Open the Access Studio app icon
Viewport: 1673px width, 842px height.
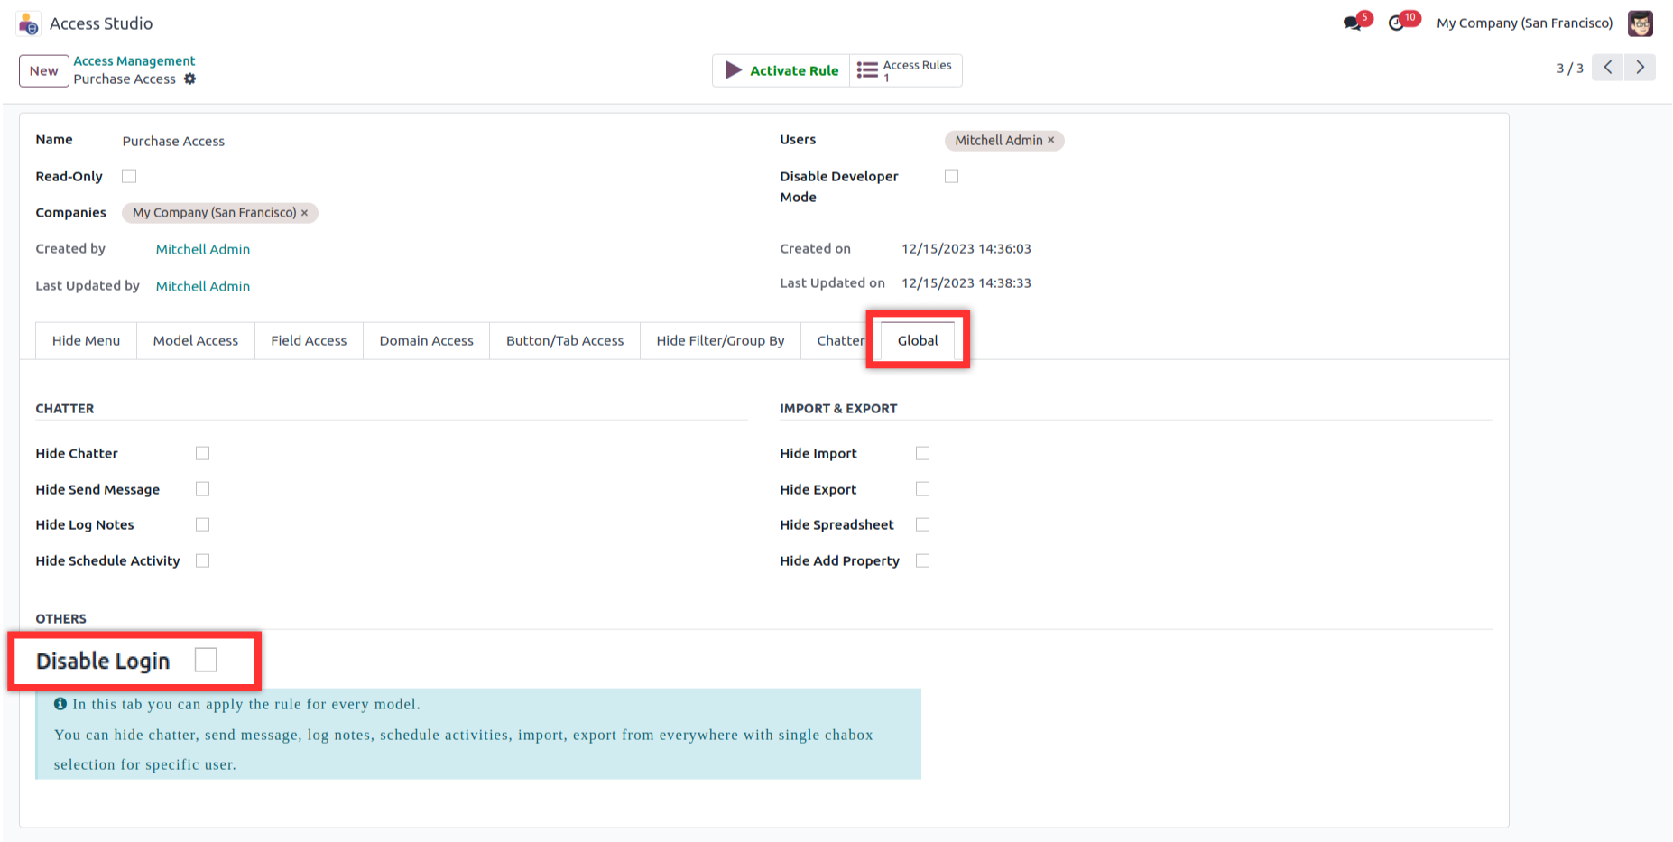(29, 23)
